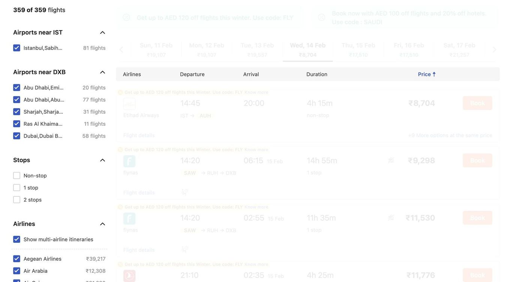This screenshot has width=525, height=282.
Task: Collapse the Airlines filter section
Action: tap(102, 224)
